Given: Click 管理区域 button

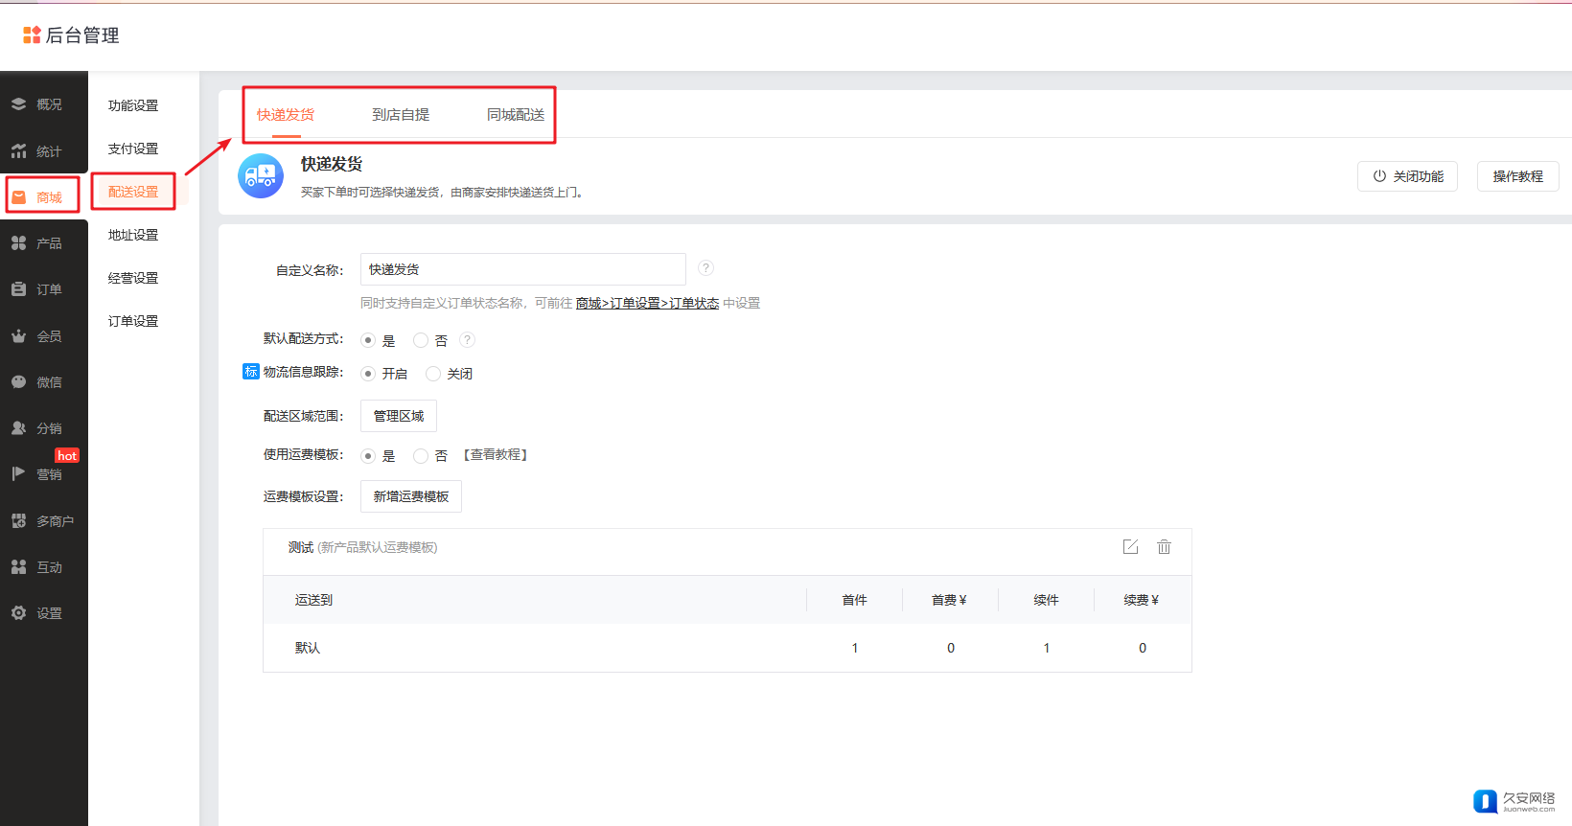Looking at the screenshot, I should click(x=399, y=416).
